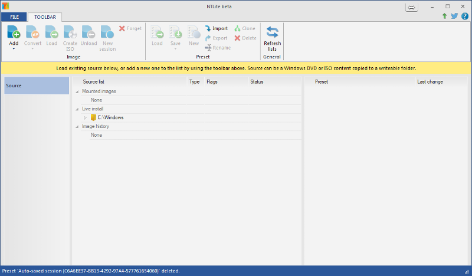The width and height of the screenshot is (472, 276).
Task: Click the Add image icon
Action: tap(14, 32)
